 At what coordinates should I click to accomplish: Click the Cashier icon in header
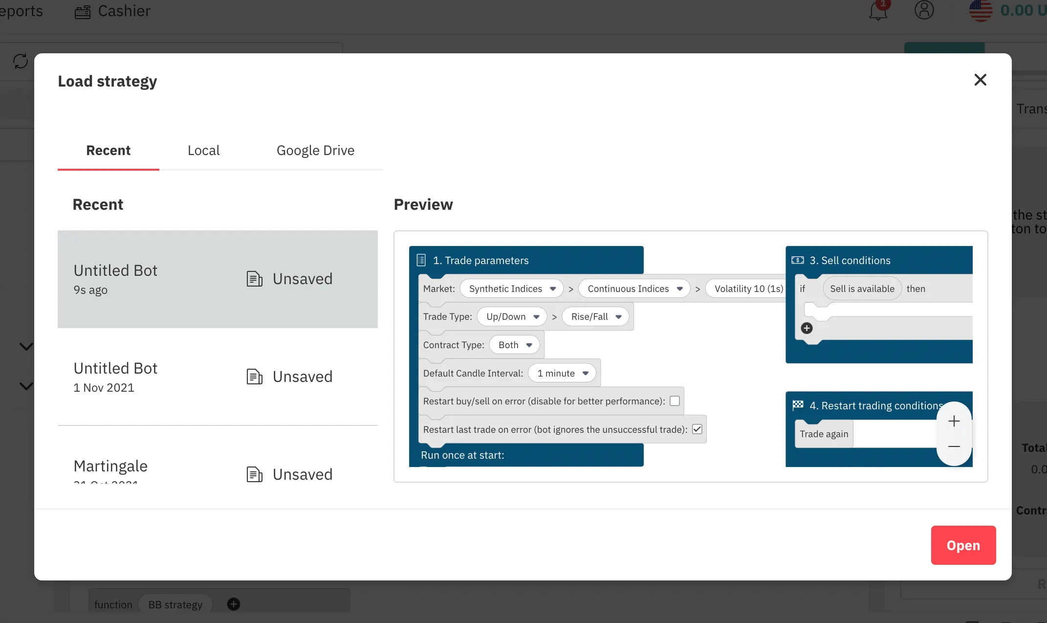(83, 11)
